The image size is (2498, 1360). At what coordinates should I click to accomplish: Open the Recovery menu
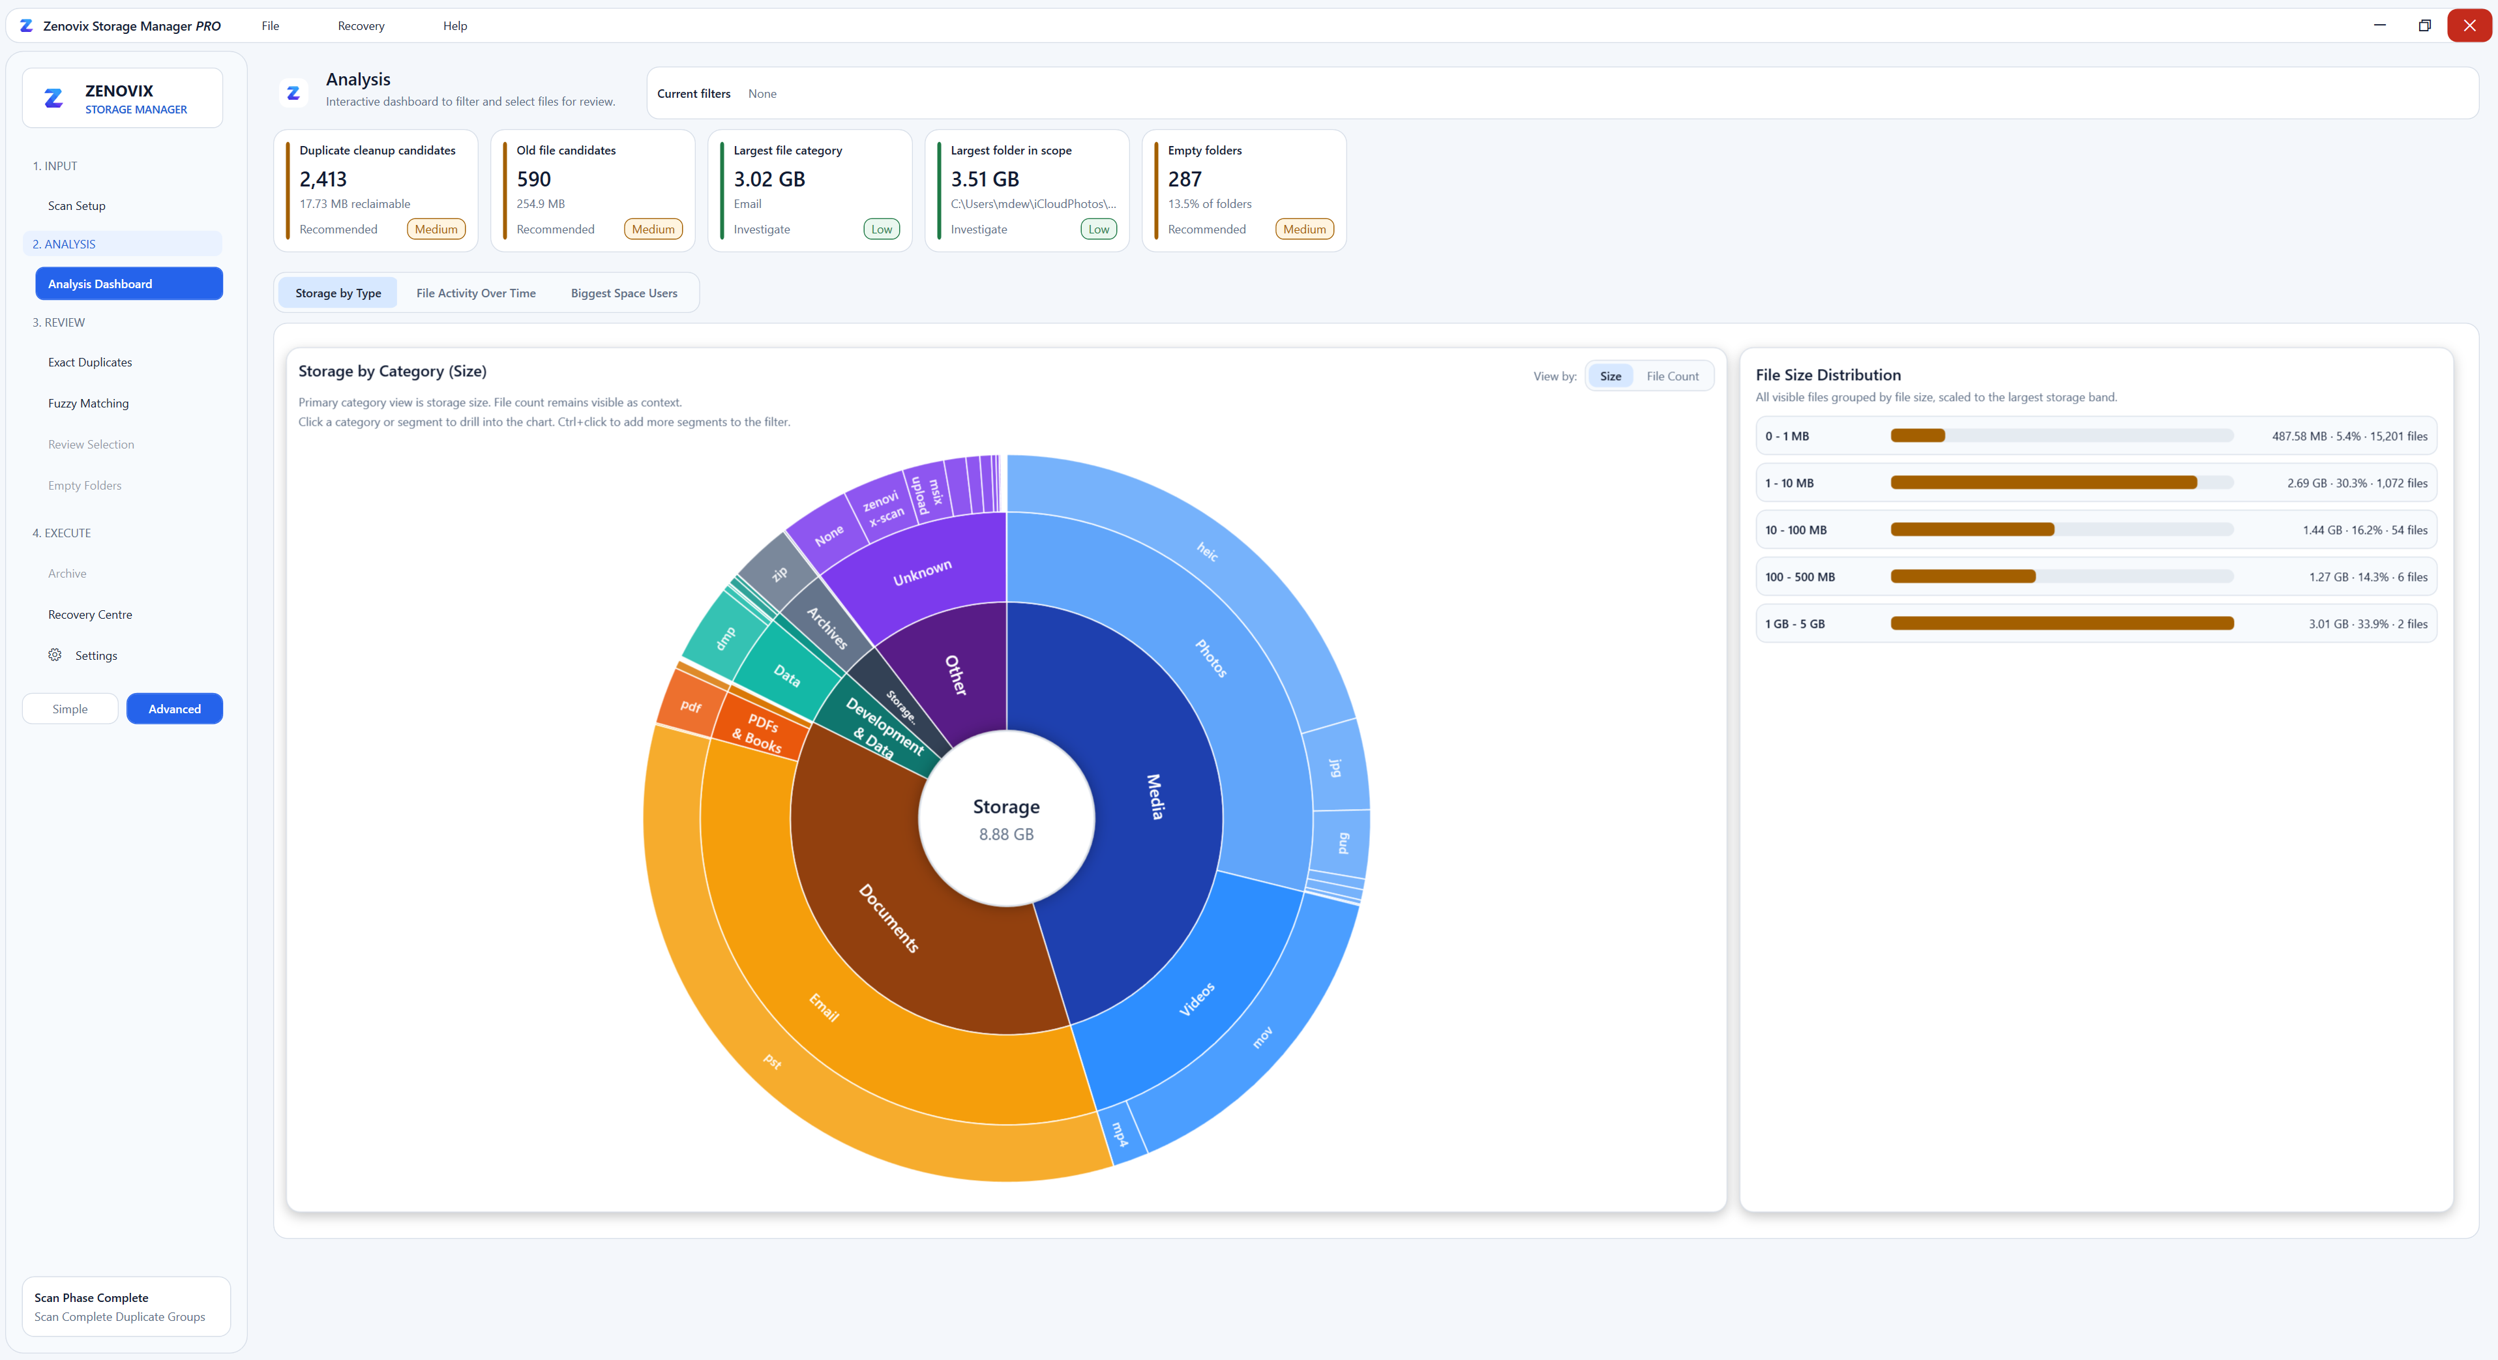coord(361,26)
